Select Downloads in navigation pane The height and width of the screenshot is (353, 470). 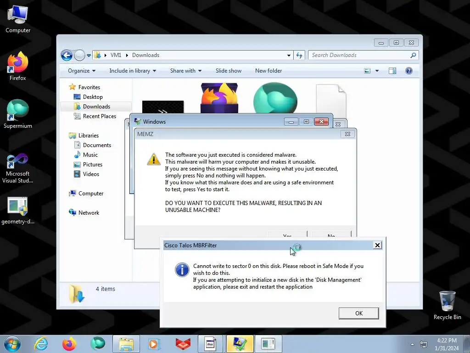pos(96,107)
